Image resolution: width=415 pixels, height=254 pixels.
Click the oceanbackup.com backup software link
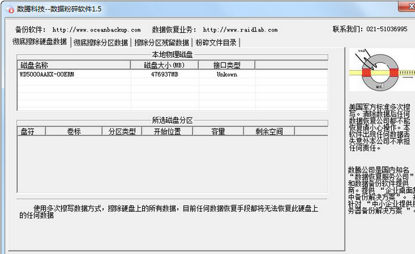(x=97, y=30)
